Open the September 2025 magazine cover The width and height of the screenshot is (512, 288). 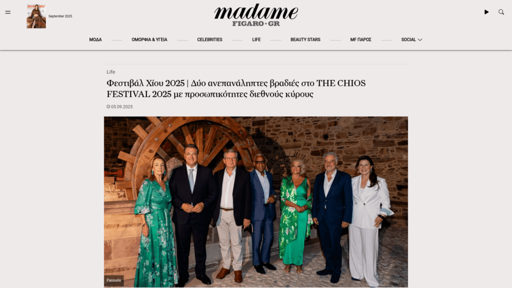point(36,16)
